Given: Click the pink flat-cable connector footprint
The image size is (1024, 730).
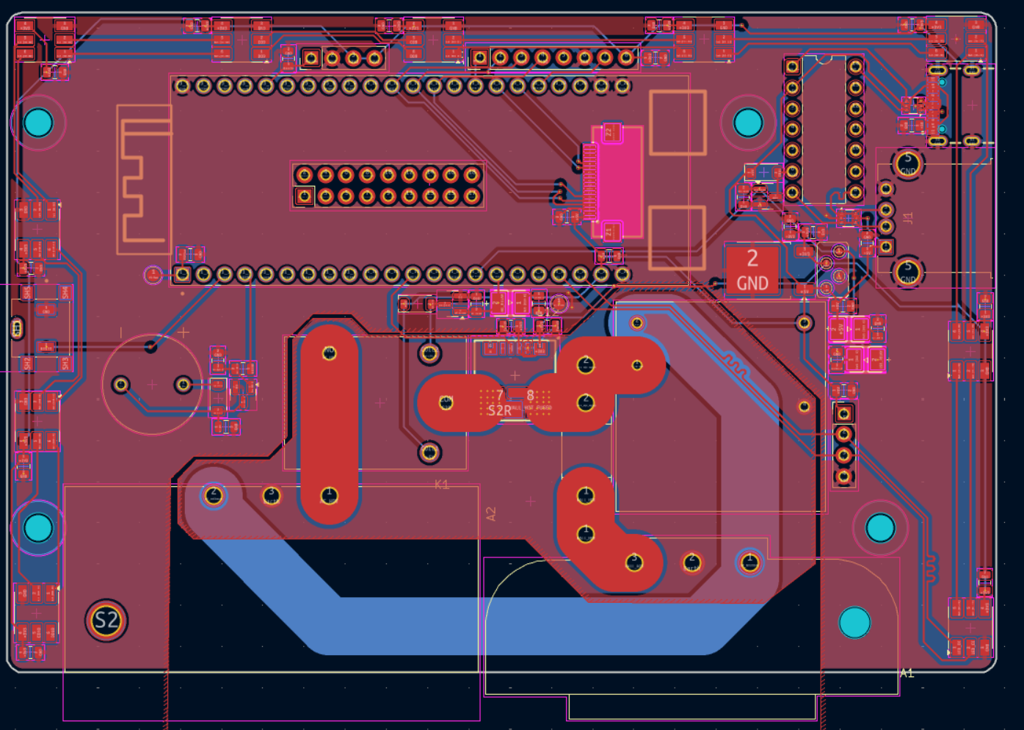Looking at the screenshot, I should point(615,182).
